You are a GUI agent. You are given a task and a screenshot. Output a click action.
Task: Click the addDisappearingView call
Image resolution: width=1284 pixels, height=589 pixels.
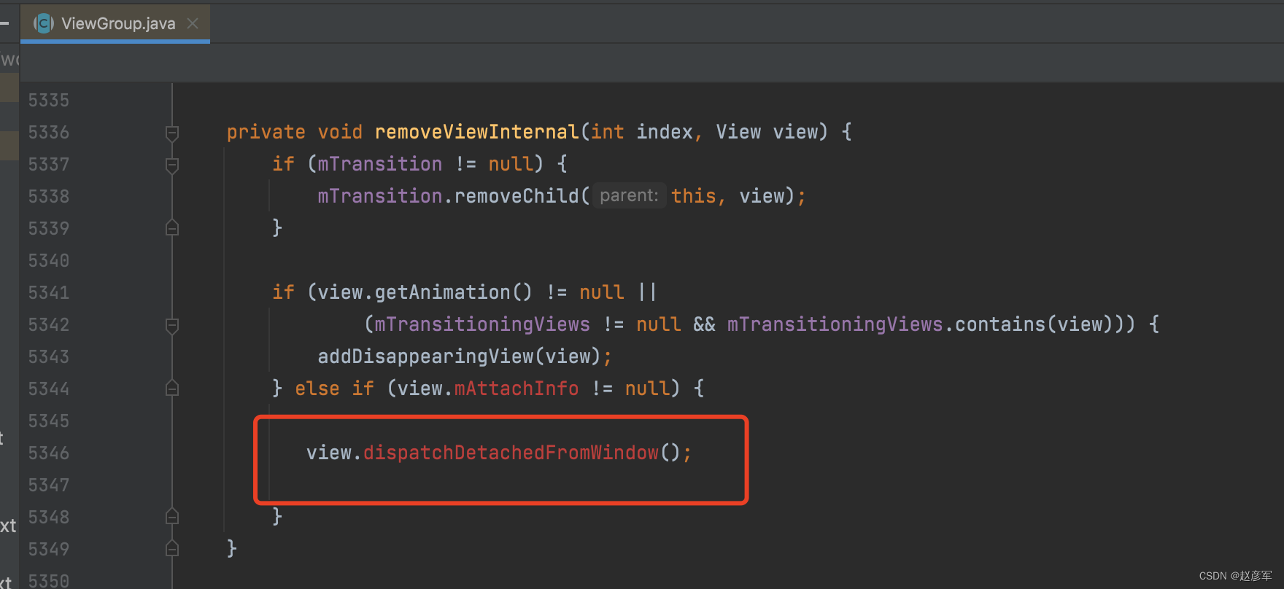click(425, 356)
